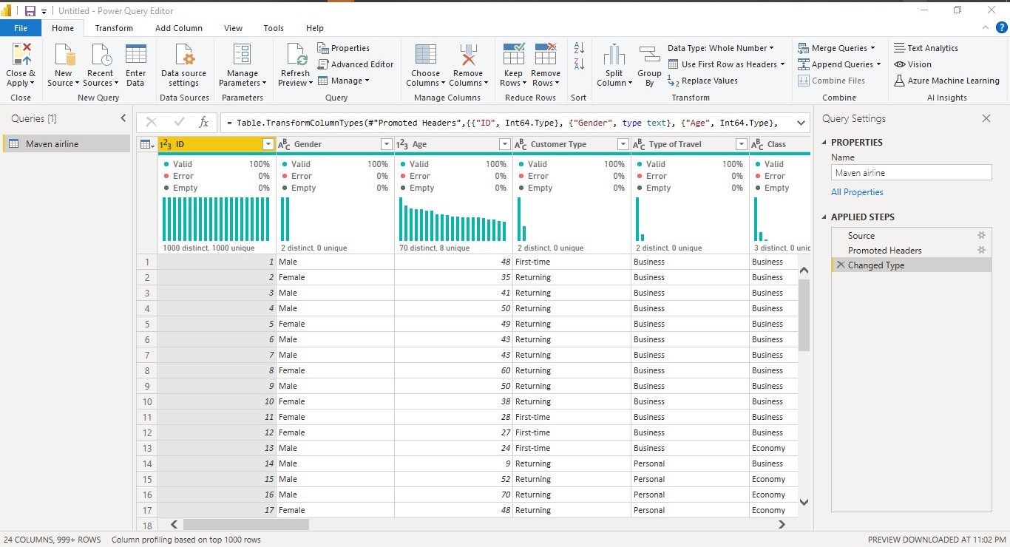Viewport: 1010px width, 547px height.
Task: Open query Properties
Action: [x=344, y=48]
